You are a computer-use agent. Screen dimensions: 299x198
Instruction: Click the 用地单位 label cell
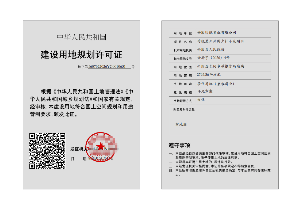[x=183, y=33]
